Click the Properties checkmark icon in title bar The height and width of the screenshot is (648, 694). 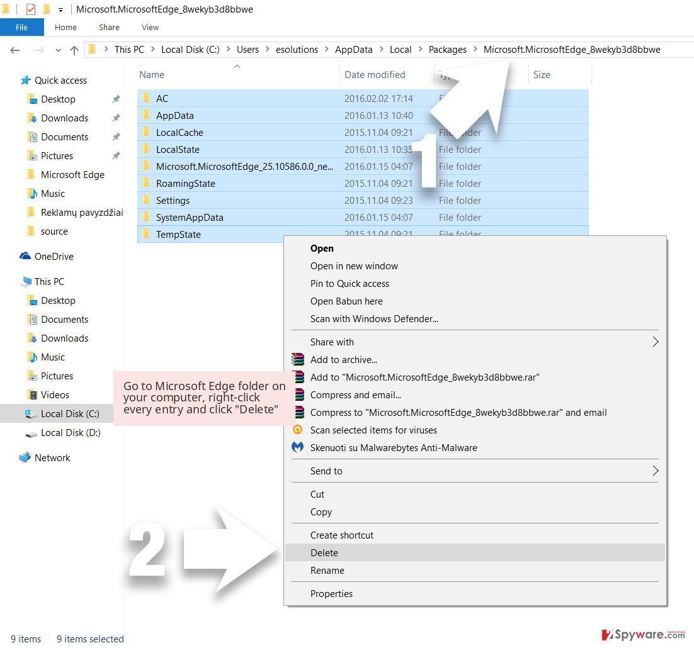30,9
